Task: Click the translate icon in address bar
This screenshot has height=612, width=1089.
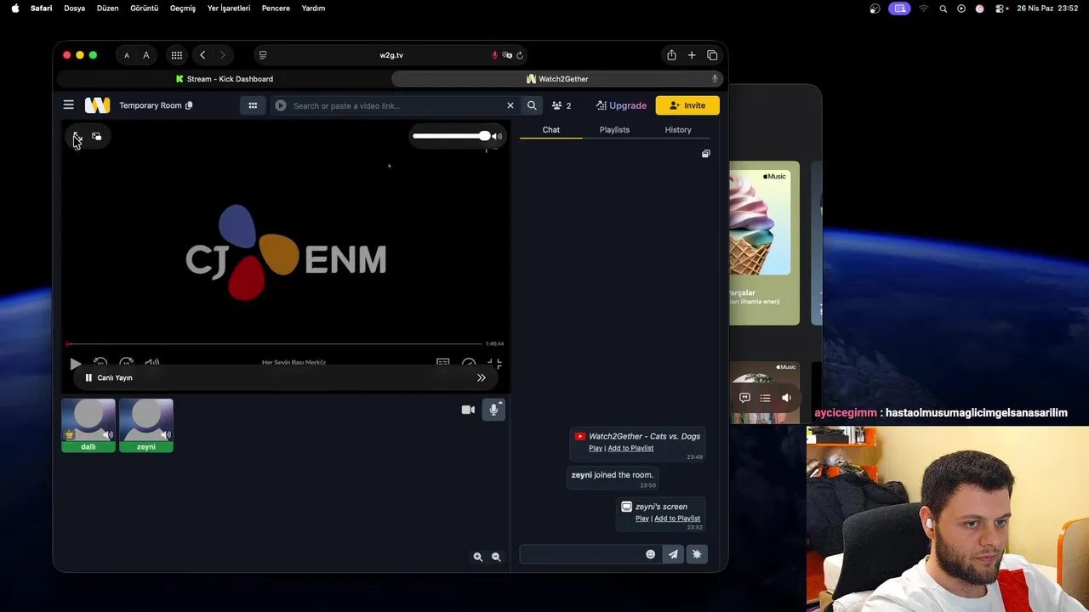Action: click(x=507, y=55)
